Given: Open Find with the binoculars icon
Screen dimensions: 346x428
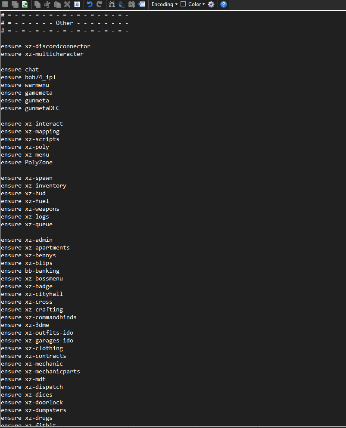Looking at the screenshot, I should tap(112, 4).
